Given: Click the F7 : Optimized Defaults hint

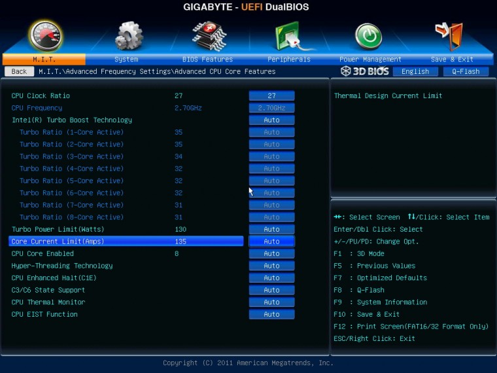Looking at the screenshot, I should pyautogui.click(x=381, y=278).
